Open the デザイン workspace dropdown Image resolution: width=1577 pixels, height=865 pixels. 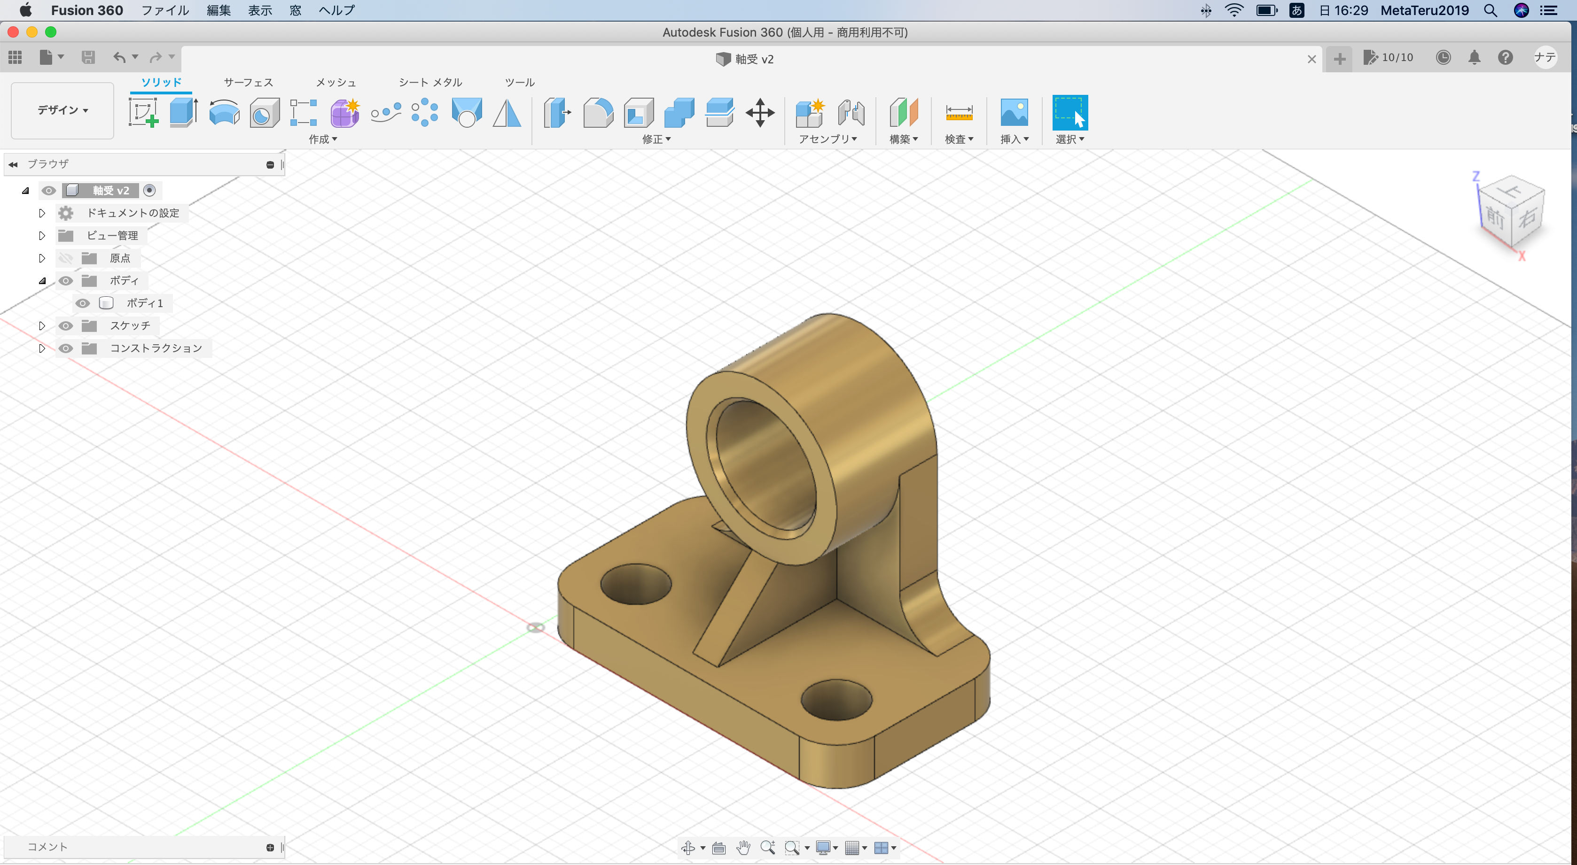(x=62, y=110)
